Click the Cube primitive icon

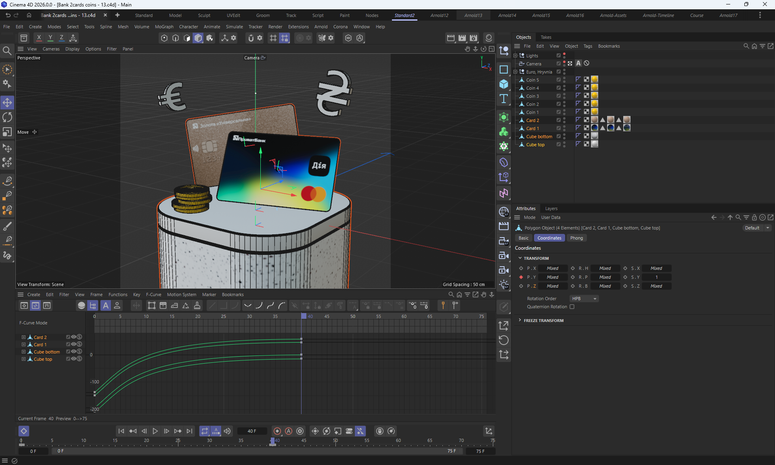504,84
